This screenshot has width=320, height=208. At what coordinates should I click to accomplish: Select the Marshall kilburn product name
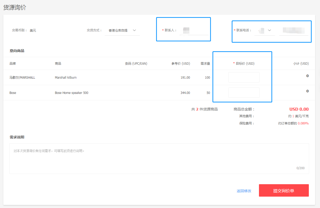66,77
